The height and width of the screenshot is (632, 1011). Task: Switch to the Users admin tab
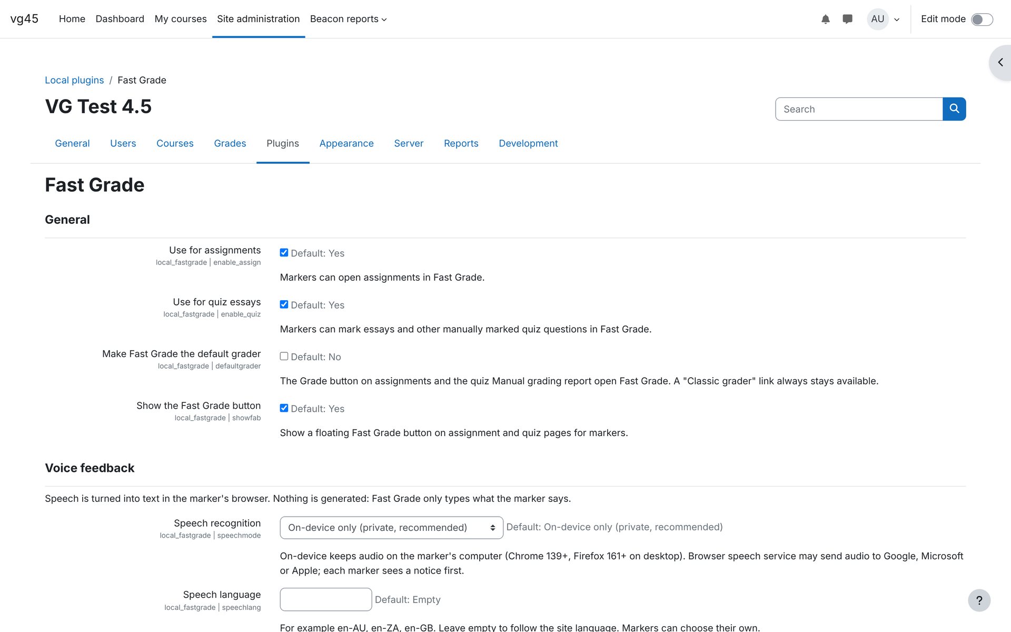pyautogui.click(x=123, y=143)
